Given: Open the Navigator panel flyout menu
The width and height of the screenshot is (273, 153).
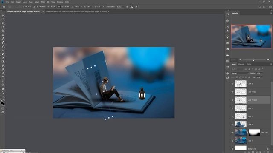Looking at the screenshot, I should pyautogui.click(x=271, y=13).
